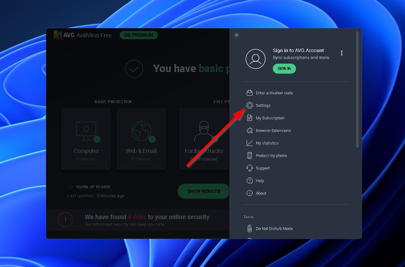
Task: Click the Web & Email globe icon
Action: [x=141, y=131]
